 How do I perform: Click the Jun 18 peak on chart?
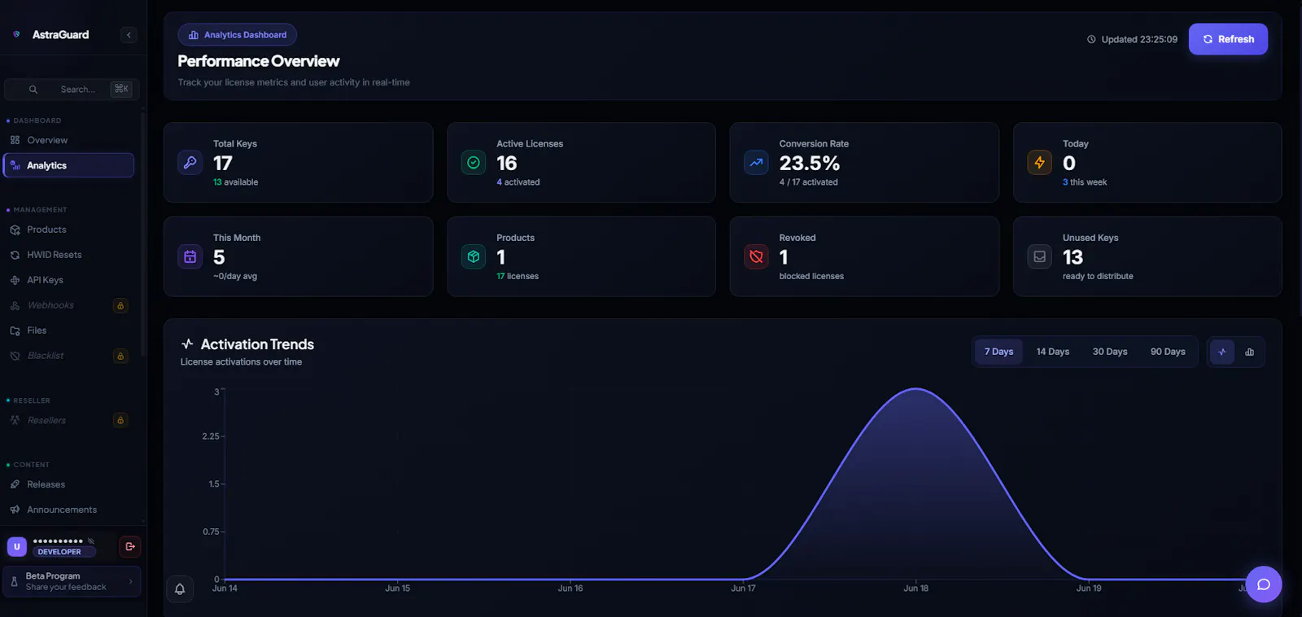(x=915, y=389)
